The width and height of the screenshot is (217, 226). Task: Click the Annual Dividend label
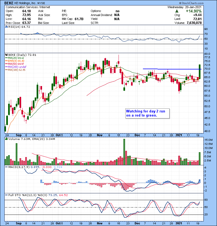point(101,15)
